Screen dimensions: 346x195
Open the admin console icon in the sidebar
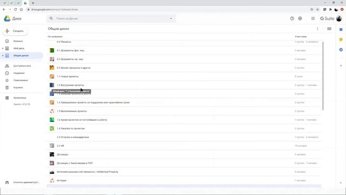point(7,183)
